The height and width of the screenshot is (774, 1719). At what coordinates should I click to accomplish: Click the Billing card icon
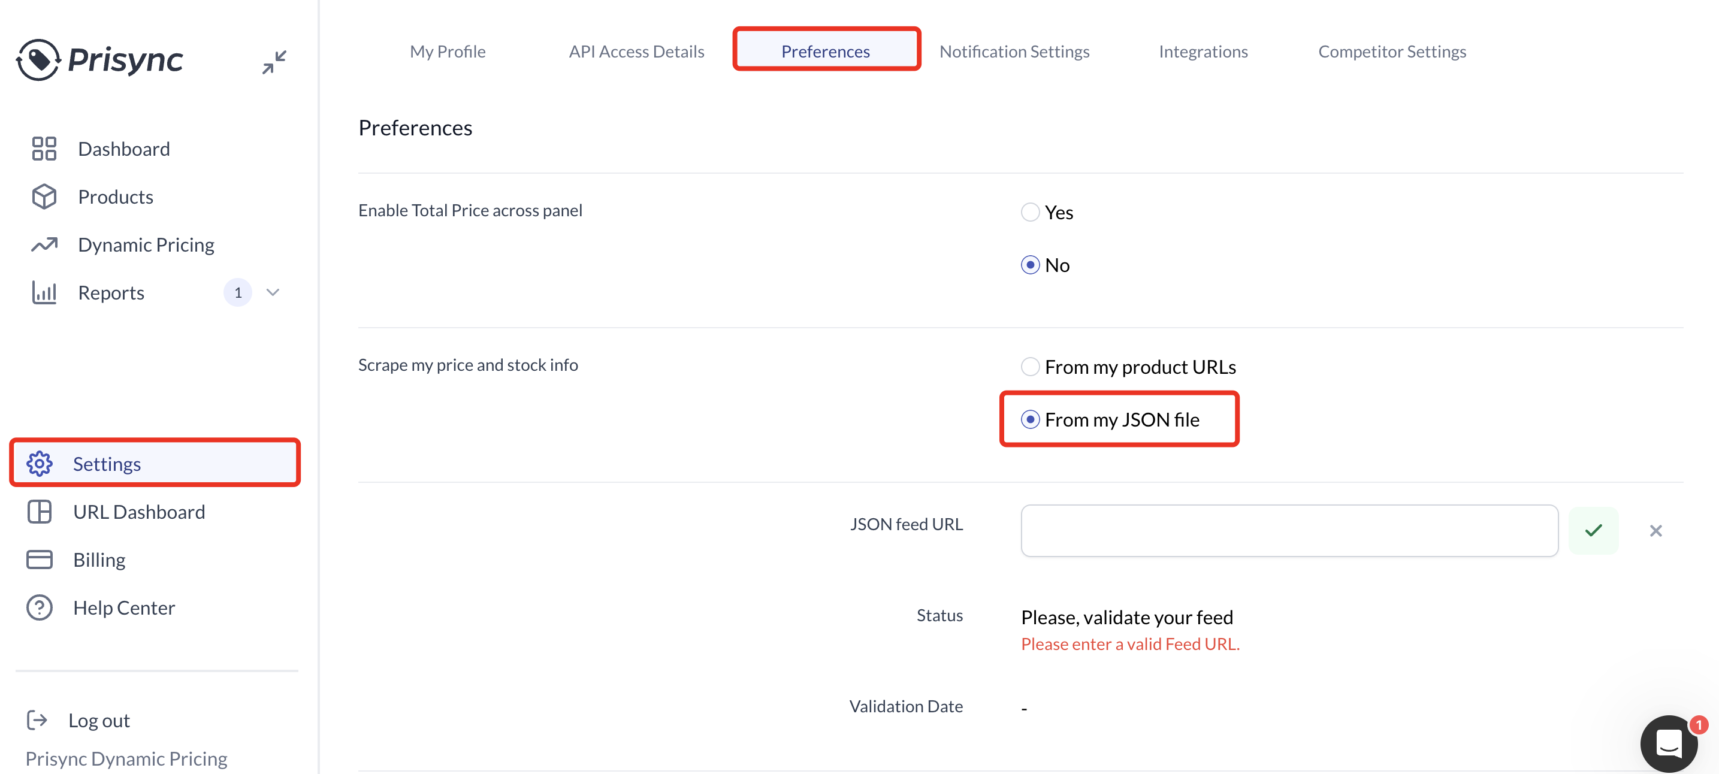click(40, 560)
